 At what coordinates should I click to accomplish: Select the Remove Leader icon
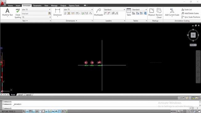[x=109, y=13]
